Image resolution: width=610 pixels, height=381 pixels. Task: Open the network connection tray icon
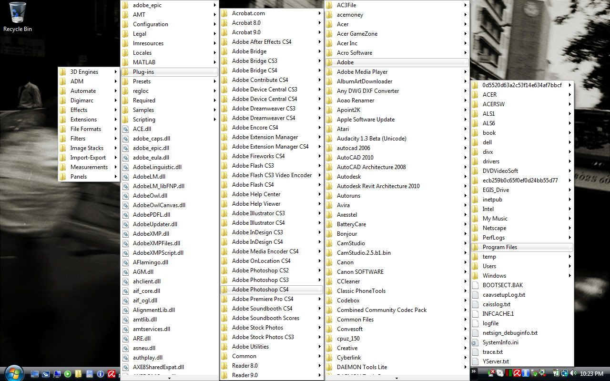point(564,372)
